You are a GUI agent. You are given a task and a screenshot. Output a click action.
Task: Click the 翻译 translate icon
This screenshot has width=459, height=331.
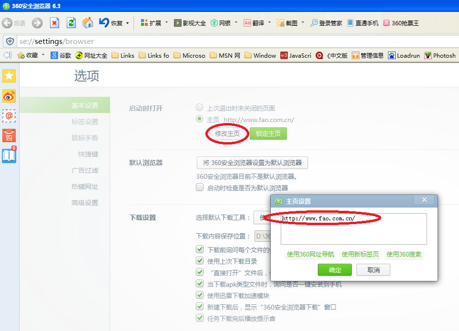[x=247, y=23]
